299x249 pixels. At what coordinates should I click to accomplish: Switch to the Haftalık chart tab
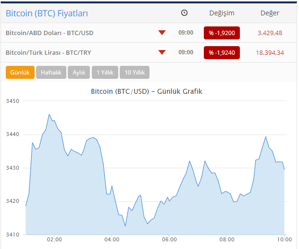click(51, 72)
